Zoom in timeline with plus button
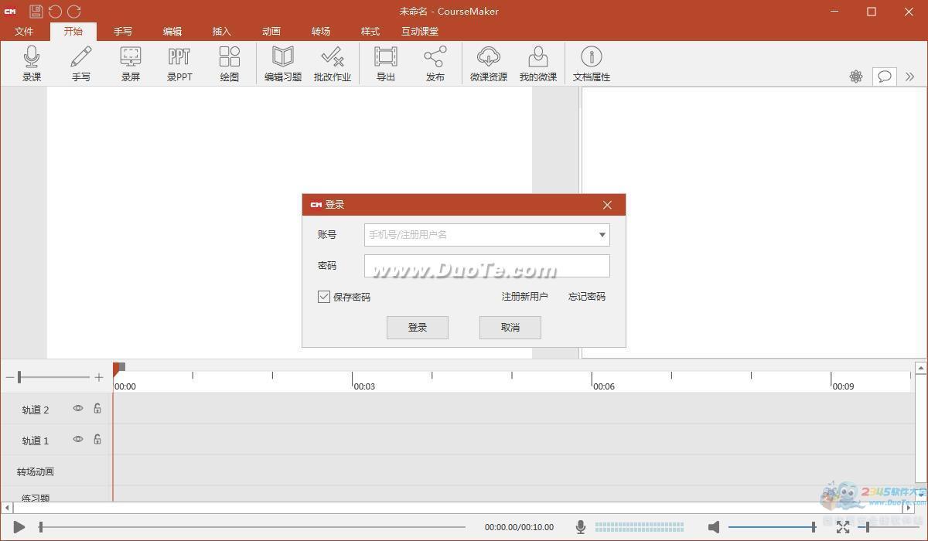Viewport: 928px width, 541px height. pyautogui.click(x=99, y=377)
